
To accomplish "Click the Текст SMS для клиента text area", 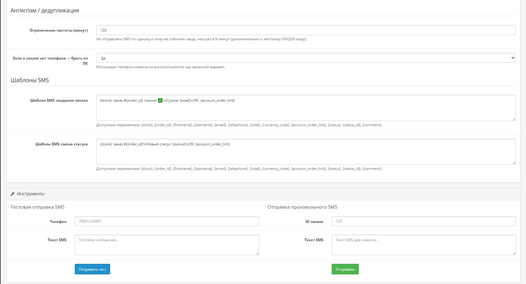I will [x=424, y=245].
